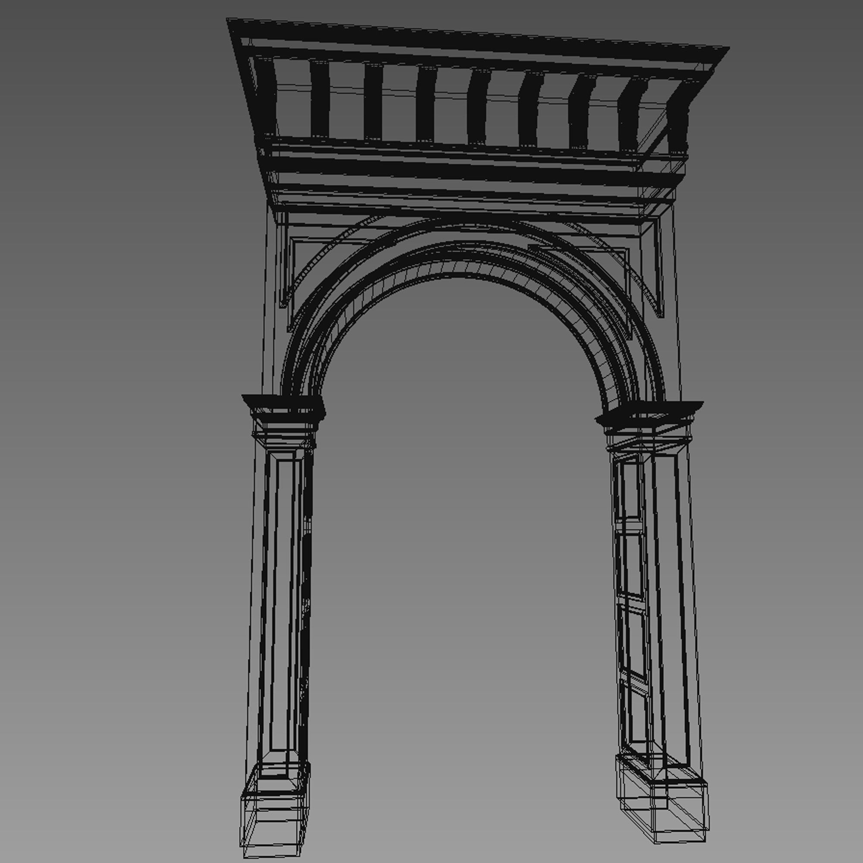Click the right column's pedestal base
Viewport: 863px width, 863px height.
pyautogui.click(x=662, y=800)
